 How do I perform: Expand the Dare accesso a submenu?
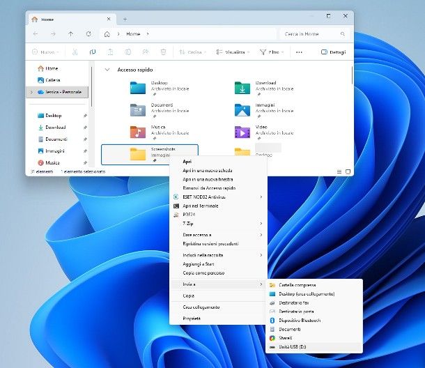(218, 235)
